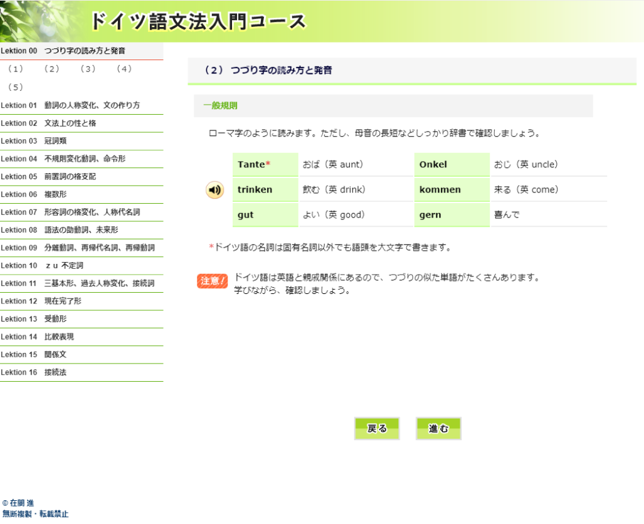This screenshot has width=644, height=524.
Task: Go to sub-page (4) of Lektion 00
Action: tap(124, 69)
